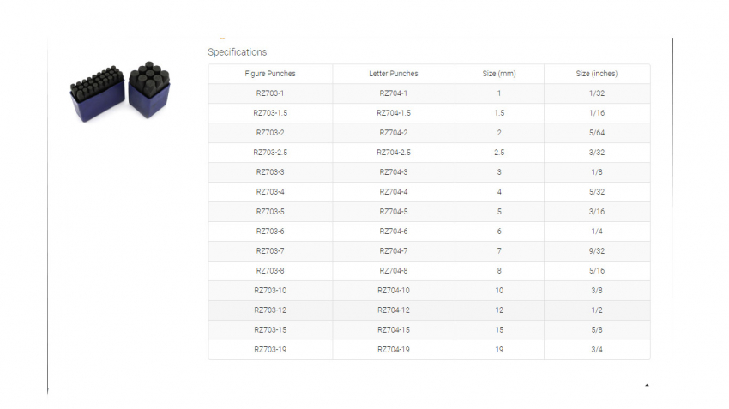This screenshot has height=409, width=729.
Task: Click the RZ703-8 table cell
Action: 269,271
